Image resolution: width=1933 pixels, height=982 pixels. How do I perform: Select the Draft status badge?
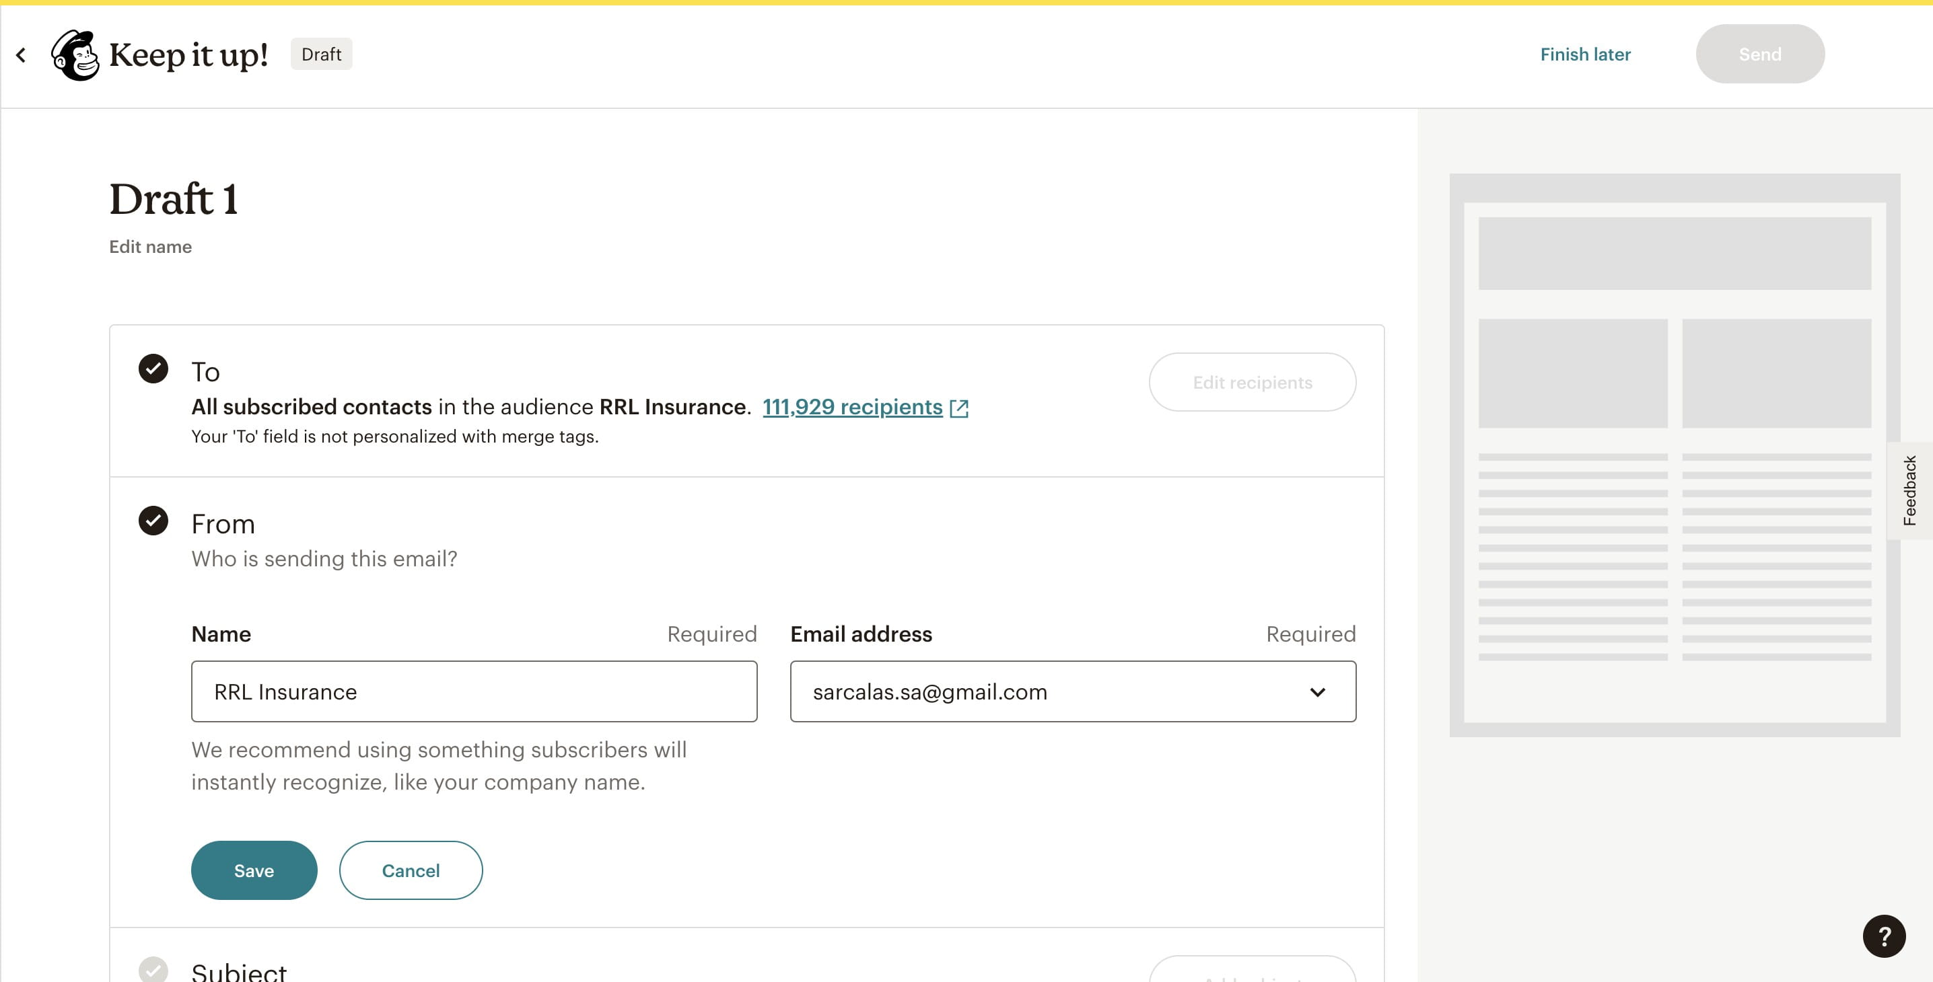(x=321, y=53)
